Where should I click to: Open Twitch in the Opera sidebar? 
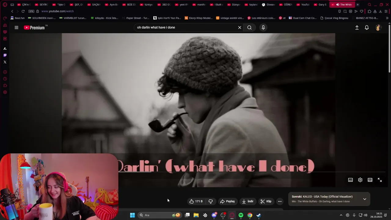click(5, 55)
